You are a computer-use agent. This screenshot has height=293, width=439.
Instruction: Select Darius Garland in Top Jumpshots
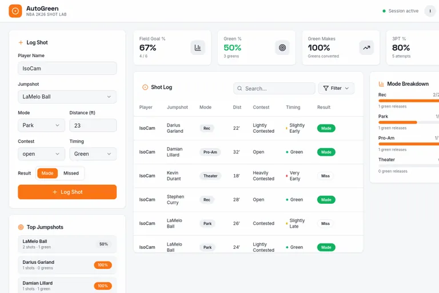click(x=67, y=265)
